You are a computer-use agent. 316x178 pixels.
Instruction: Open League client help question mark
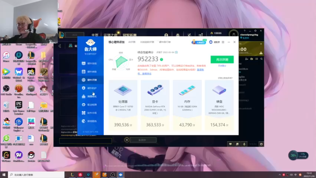tap(245, 31)
